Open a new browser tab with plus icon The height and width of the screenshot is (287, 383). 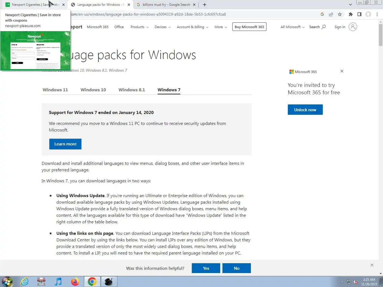click(205, 5)
